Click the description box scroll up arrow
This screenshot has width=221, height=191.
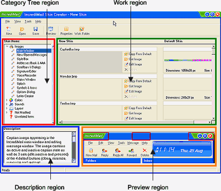73,134
